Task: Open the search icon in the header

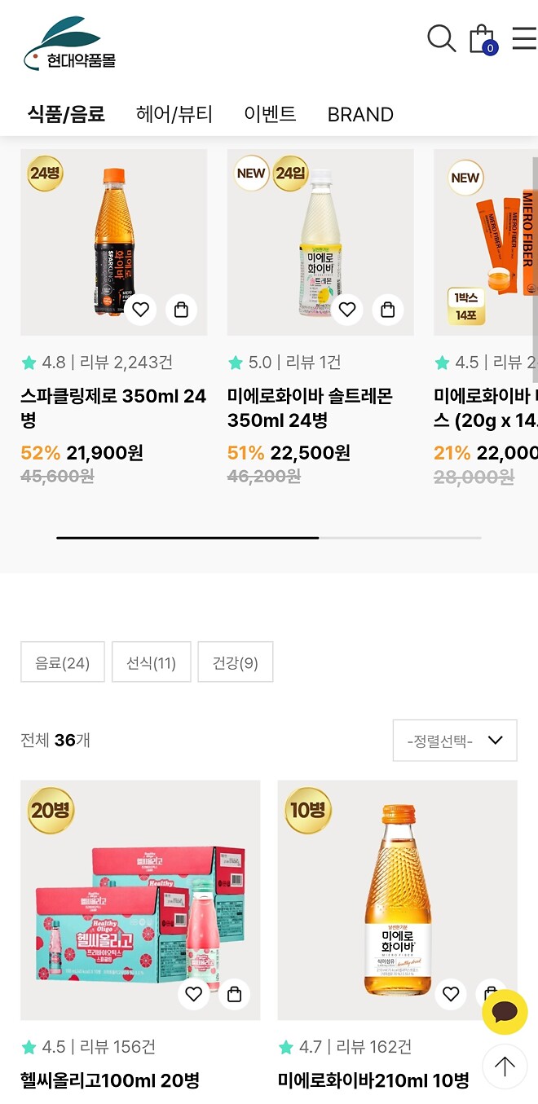Action: (441, 38)
